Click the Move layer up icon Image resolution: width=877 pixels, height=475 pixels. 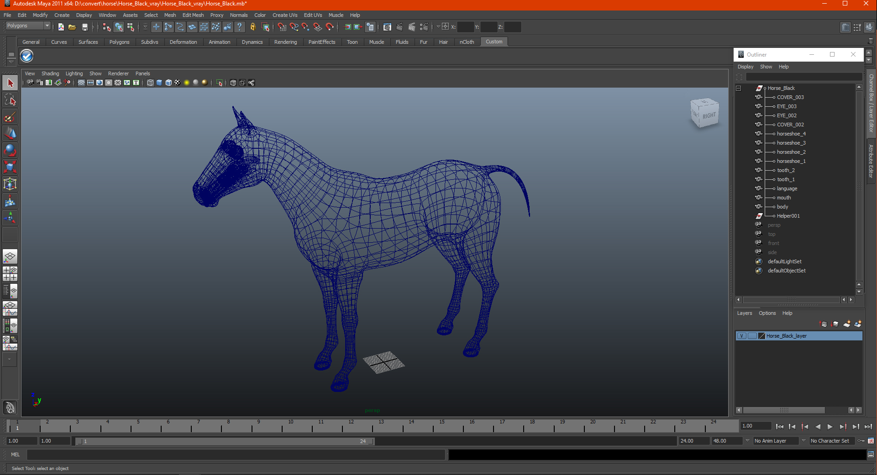pos(824,324)
